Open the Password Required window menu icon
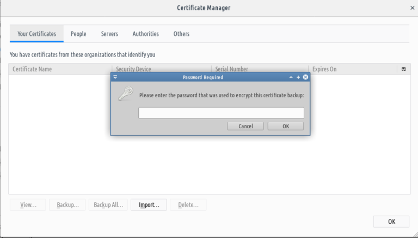418x238 pixels. coord(115,77)
